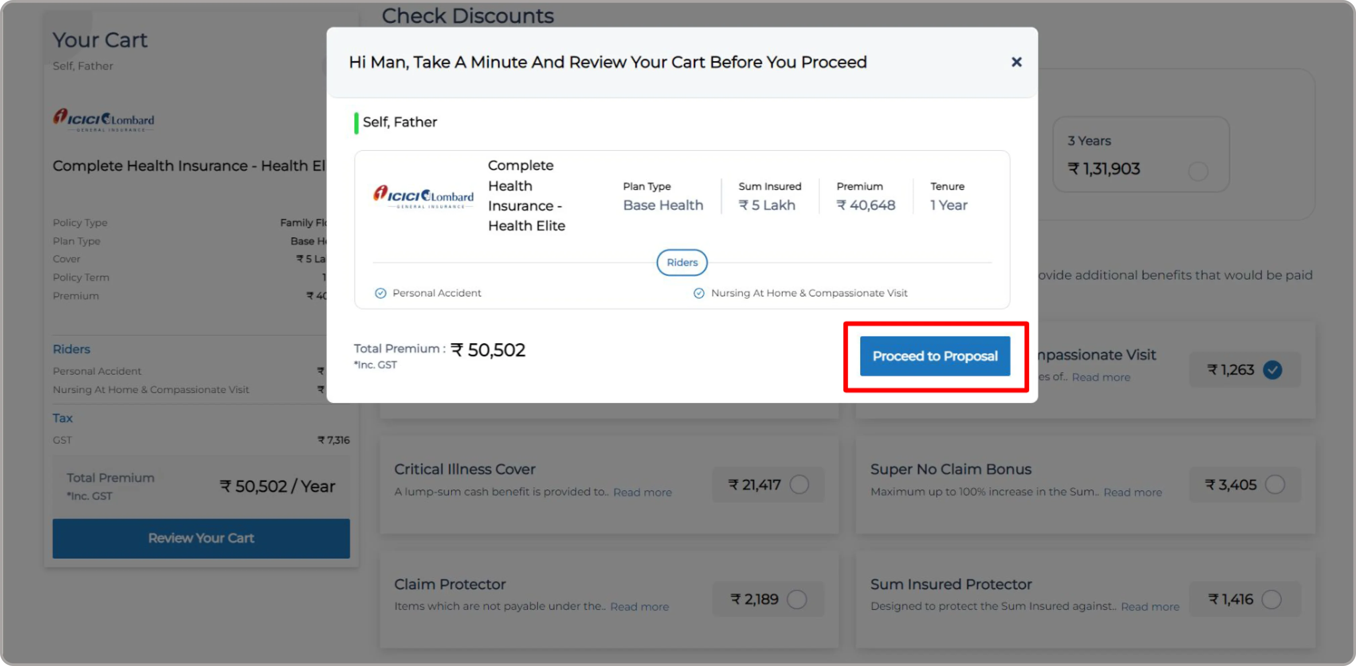1356x666 pixels.
Task: Click the Self, Father label in the dialog
Action: coord(399,122)
